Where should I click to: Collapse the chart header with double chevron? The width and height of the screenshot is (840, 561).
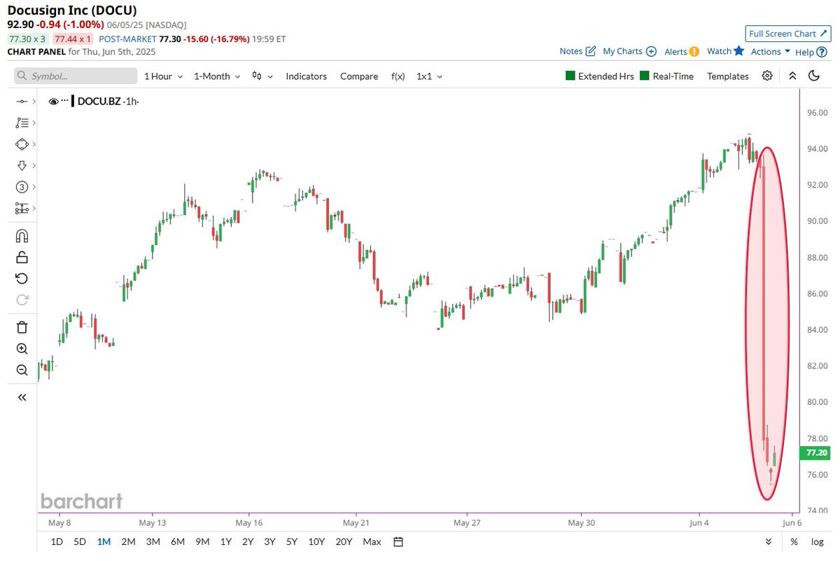tap(792, 76)
